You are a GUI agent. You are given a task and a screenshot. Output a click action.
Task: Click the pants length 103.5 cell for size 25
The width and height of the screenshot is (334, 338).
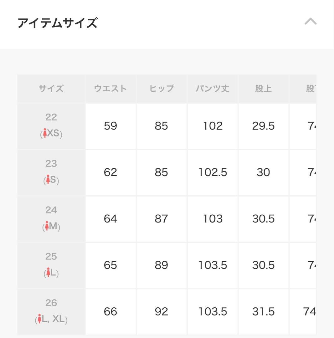213,265
